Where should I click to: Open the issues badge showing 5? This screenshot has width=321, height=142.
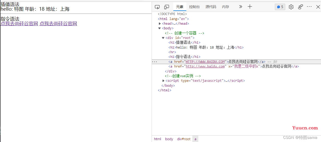(x=280, y=7)
